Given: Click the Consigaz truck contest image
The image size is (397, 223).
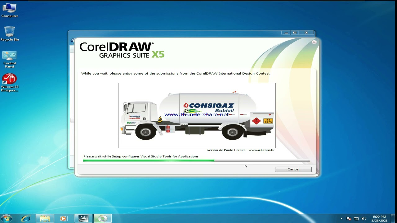Looking at the screenshot, I should click(x=197, y=116).
